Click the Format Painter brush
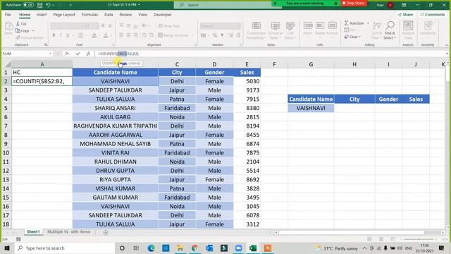 click(30, 37)
